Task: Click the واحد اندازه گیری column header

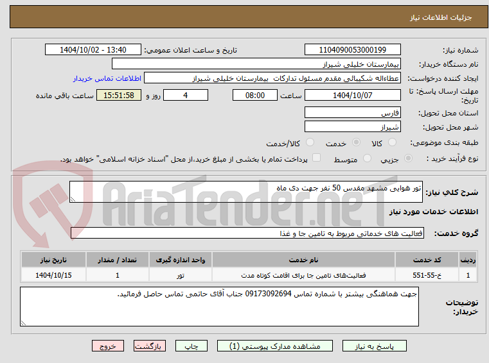Action: tap(181, 260)
